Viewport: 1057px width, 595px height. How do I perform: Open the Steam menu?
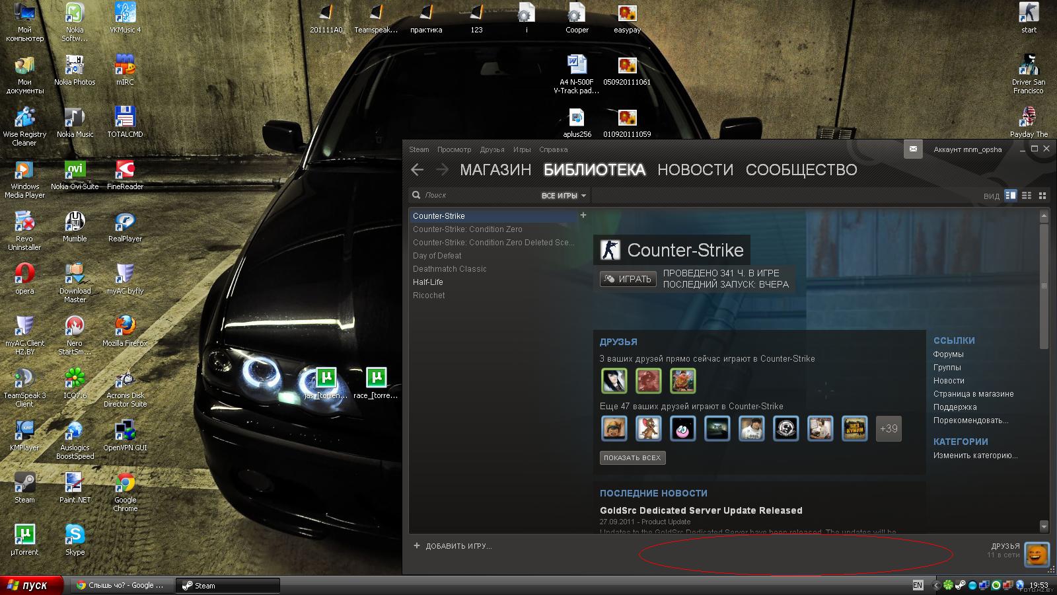pyautogui.click(x=419, y=149)
